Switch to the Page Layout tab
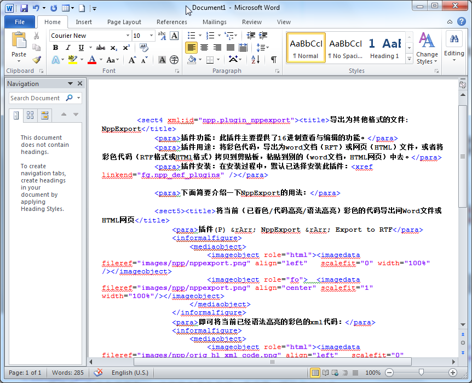 click(x=124, y=22)
